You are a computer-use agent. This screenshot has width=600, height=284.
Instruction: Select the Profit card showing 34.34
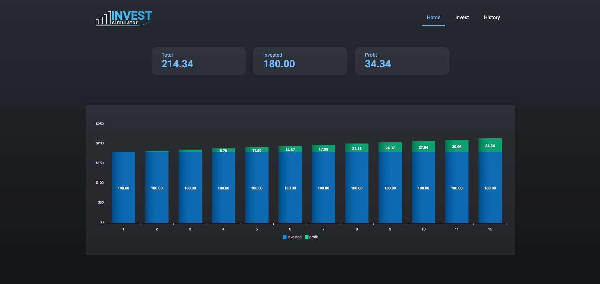coord(402,60)
